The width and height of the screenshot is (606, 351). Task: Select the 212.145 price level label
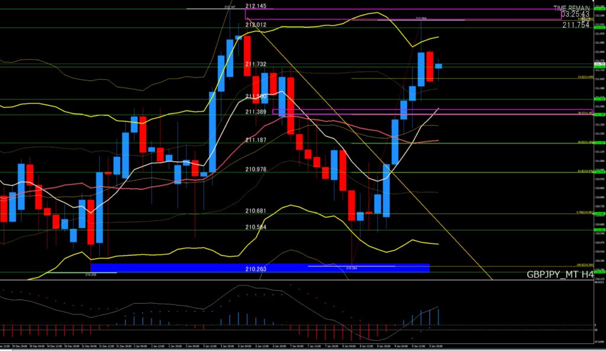coord(256,6)
